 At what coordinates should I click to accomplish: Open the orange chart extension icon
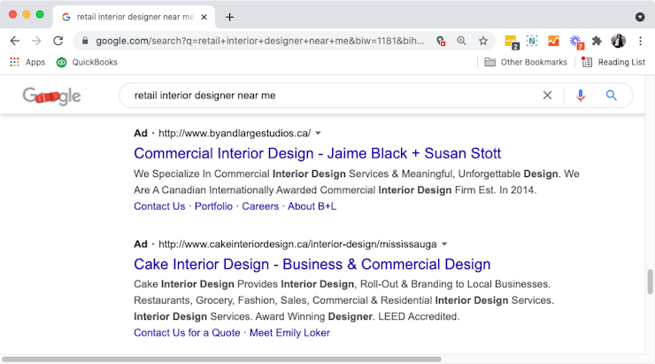(553, 41)
